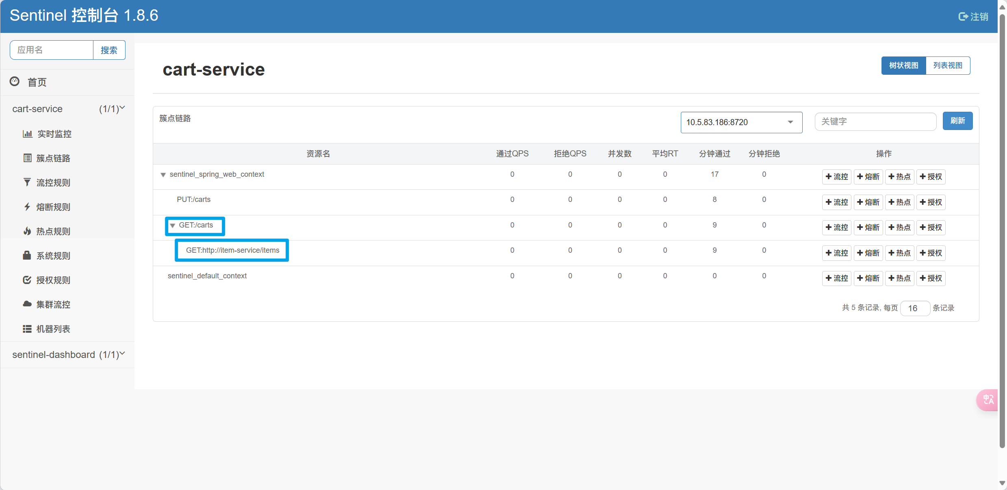Click the dashboard gauge icon beside 首页
This screenshot has height=490, width=1007.
click(15, 82)
